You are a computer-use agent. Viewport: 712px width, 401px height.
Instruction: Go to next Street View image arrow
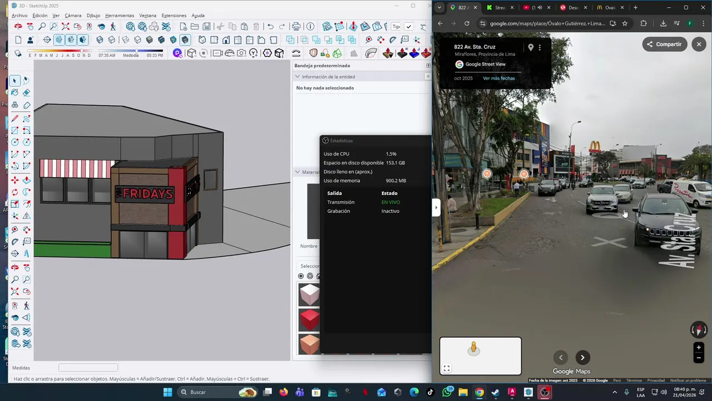tap(582, 358)
